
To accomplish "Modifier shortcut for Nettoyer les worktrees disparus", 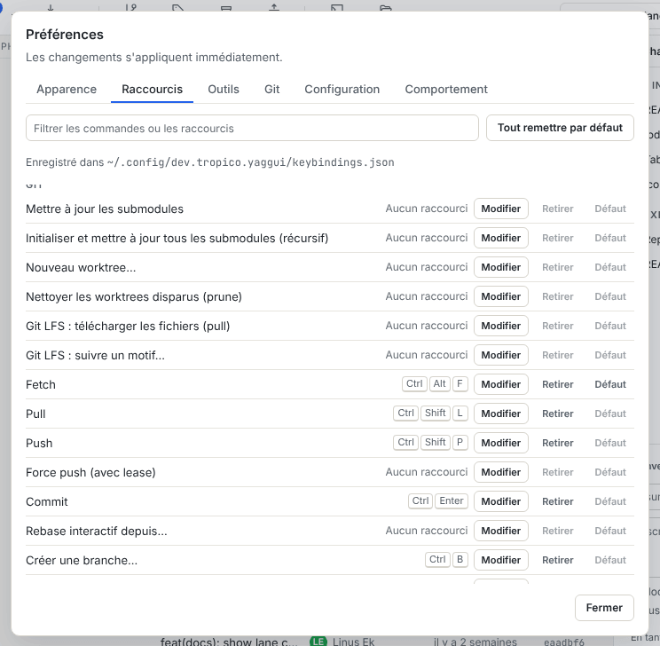I will pos(501,296).
